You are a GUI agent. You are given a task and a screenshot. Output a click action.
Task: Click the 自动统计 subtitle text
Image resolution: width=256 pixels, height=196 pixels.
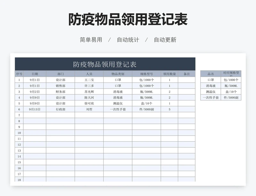point(128,40)
